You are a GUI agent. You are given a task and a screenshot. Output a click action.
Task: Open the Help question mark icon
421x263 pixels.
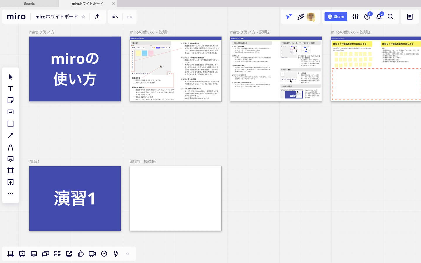[367, 17]
